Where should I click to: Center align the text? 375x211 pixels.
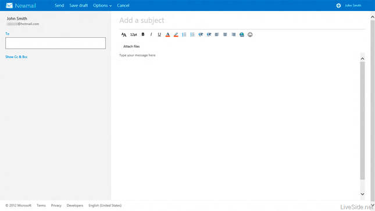[x=225, y=35]
